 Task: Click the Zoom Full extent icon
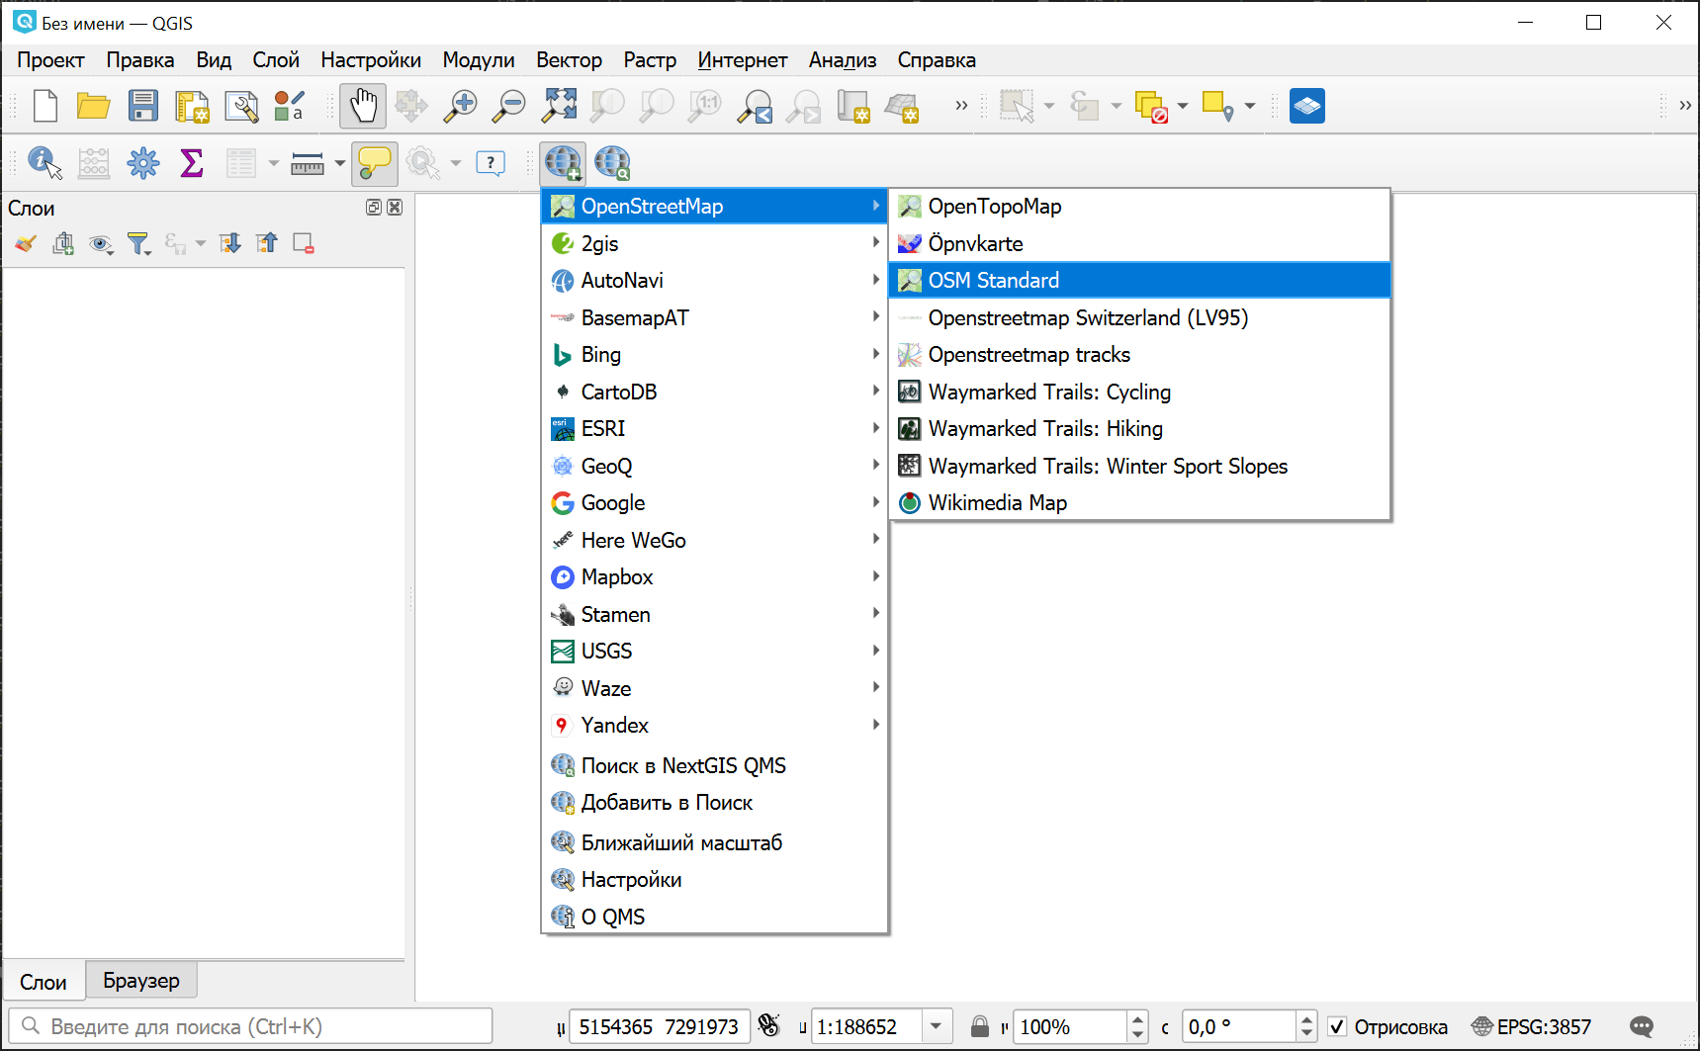coord(559,106)
